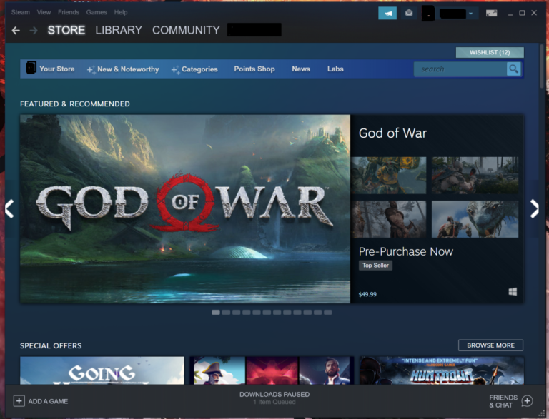549x419 pixels.
Task: Open the Going special offer card
Action: (x=102, y=370)
